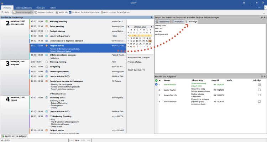Click the Product placement icon

[x=47, y=72]
